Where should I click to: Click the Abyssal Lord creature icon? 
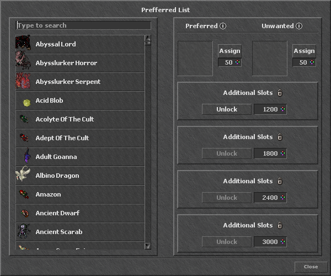click(x=23, y=44)
